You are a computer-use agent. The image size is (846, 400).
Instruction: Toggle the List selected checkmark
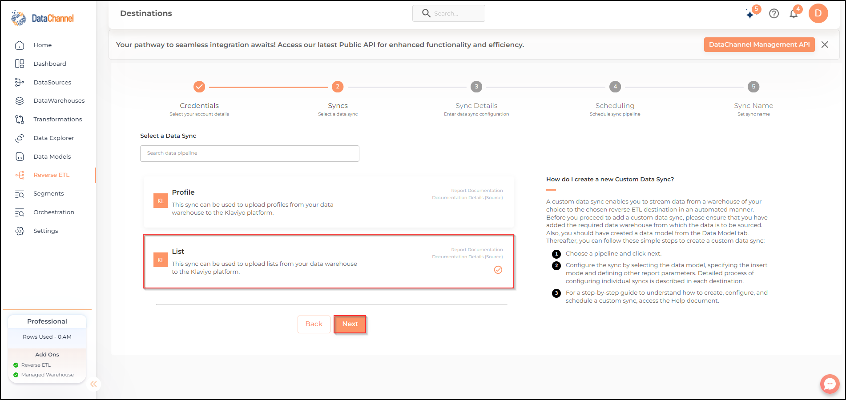tap(498, 270)
